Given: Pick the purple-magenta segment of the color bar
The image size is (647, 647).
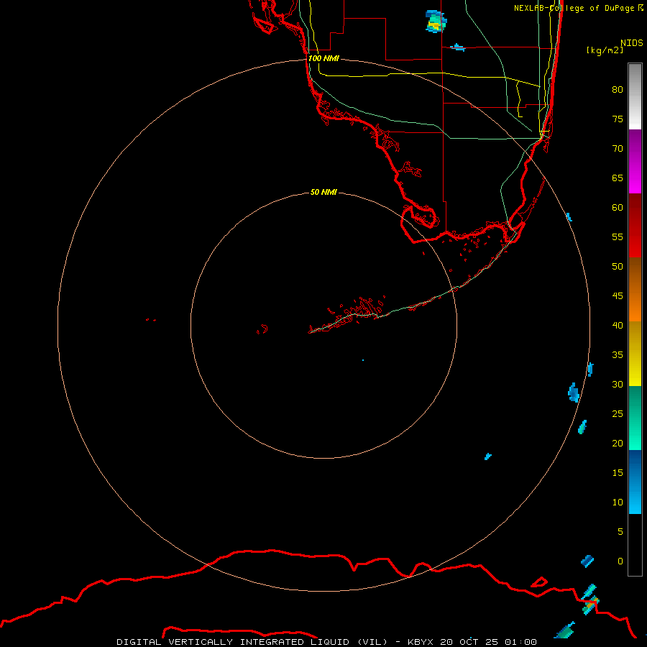Looking at the screenshot, I should point(635,161).
